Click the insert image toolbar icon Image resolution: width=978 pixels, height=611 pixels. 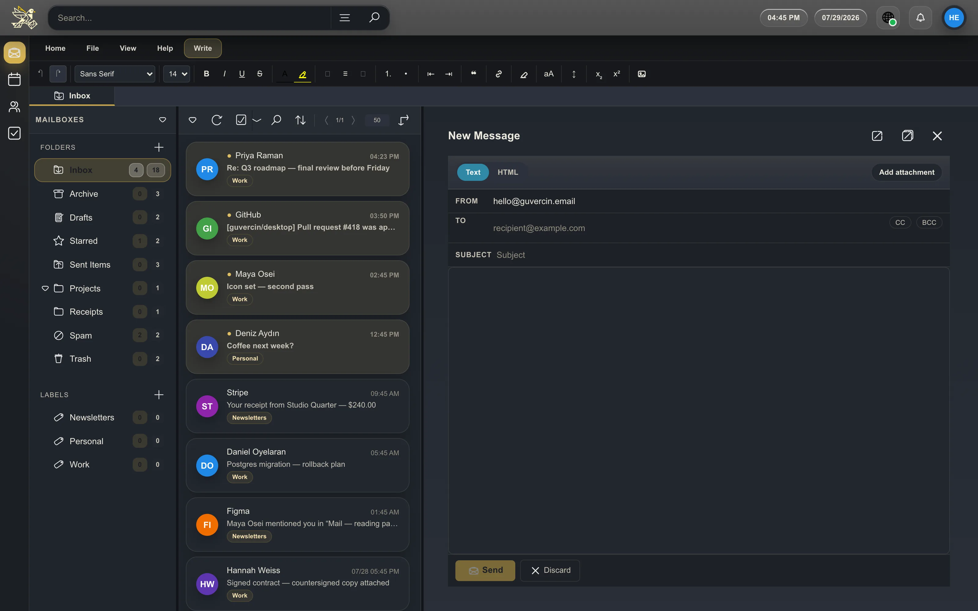(642, 74)
